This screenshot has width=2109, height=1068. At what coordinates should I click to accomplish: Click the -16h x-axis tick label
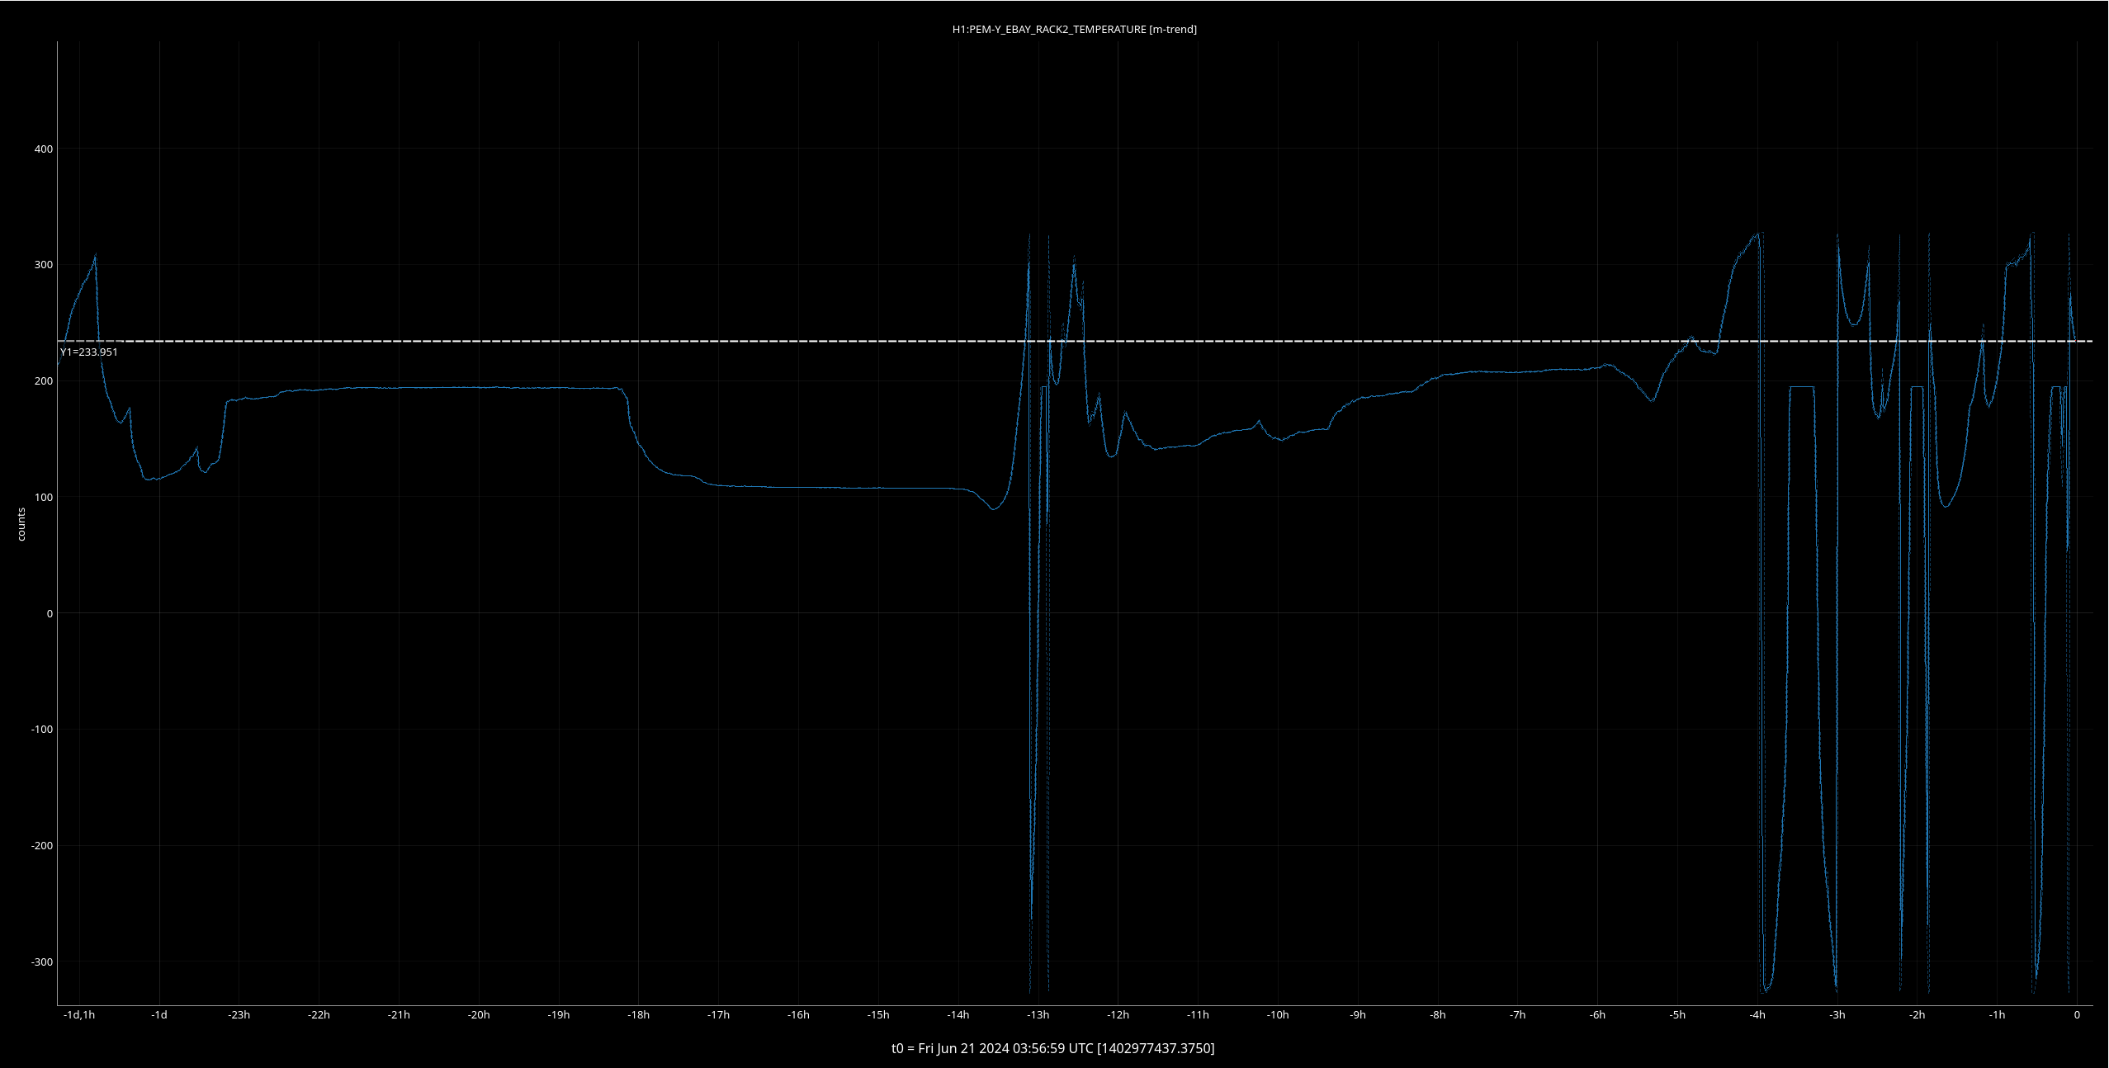click(799, 1014)
